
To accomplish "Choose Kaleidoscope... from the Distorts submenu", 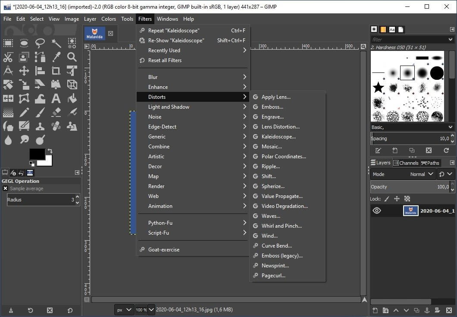I will 279,137.
